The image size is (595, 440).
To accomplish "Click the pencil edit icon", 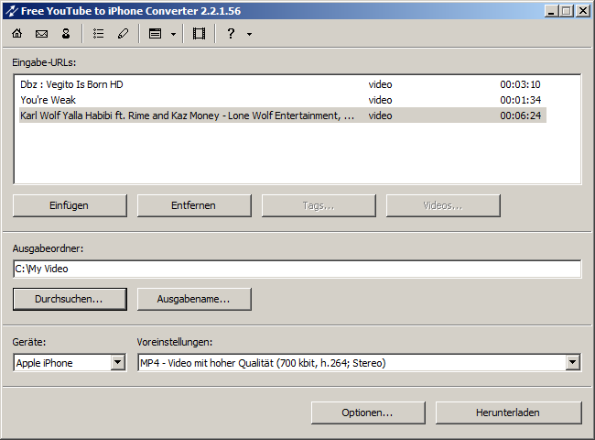I will pos(123,34).
